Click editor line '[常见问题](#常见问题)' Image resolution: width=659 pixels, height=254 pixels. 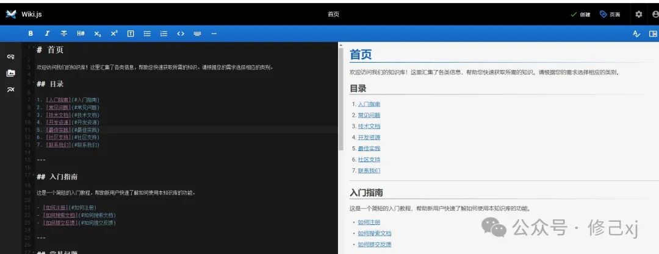click(x=72, y=107)
